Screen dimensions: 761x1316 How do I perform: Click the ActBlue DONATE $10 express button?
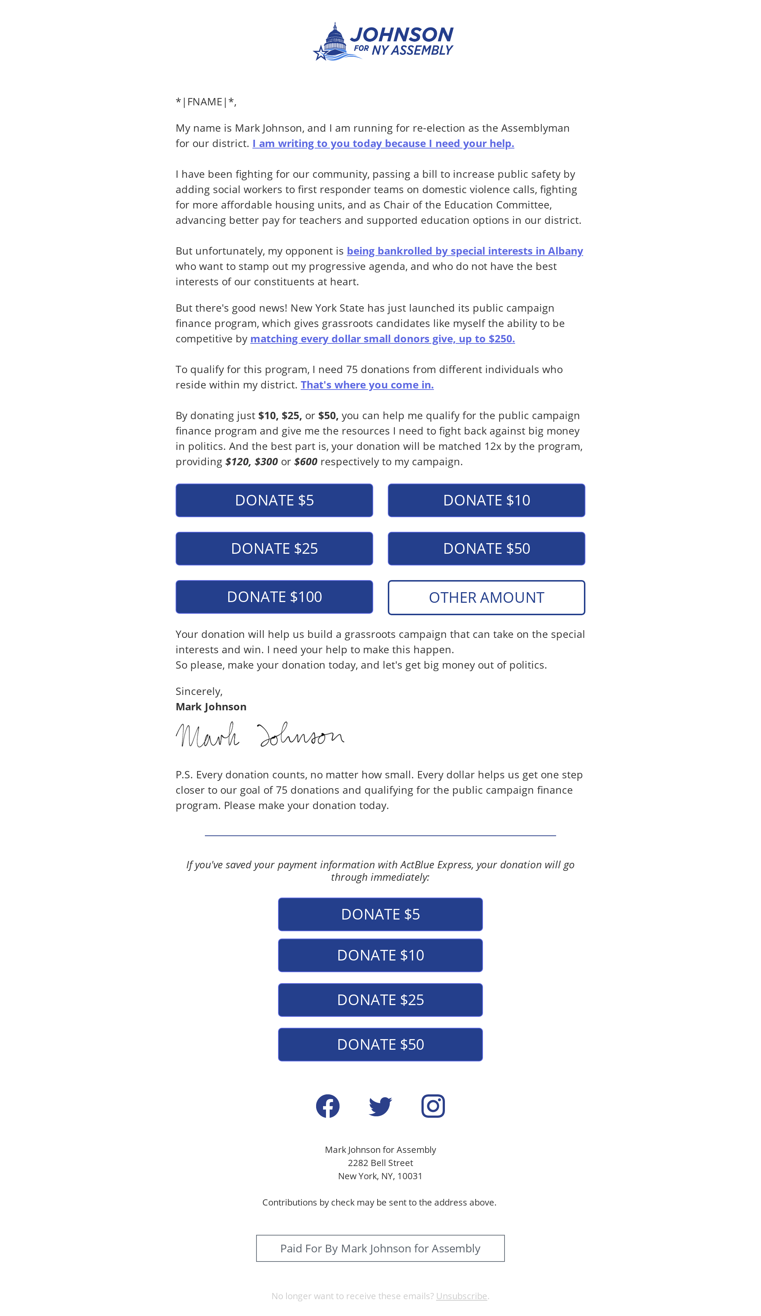(x=380, y=955)
